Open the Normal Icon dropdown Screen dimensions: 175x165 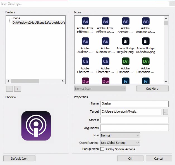pos(100,89)
